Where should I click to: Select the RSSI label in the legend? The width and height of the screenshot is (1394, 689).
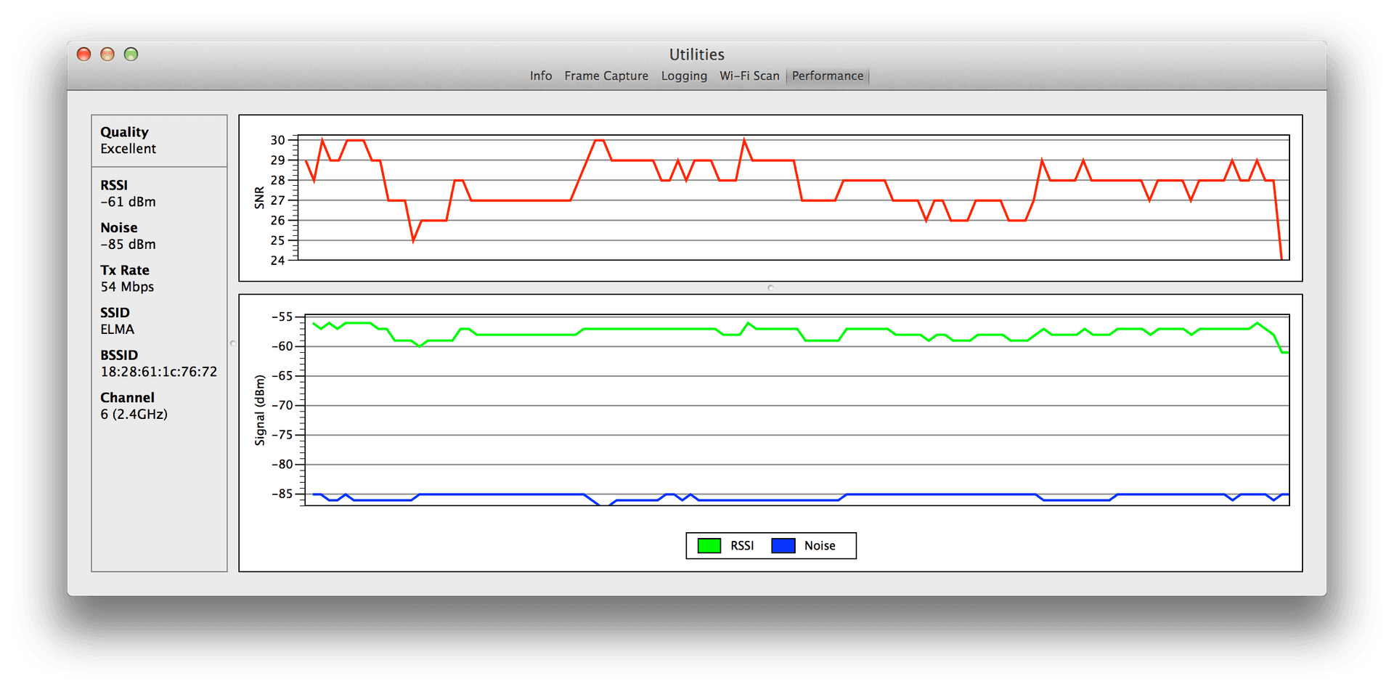point(741,545)
